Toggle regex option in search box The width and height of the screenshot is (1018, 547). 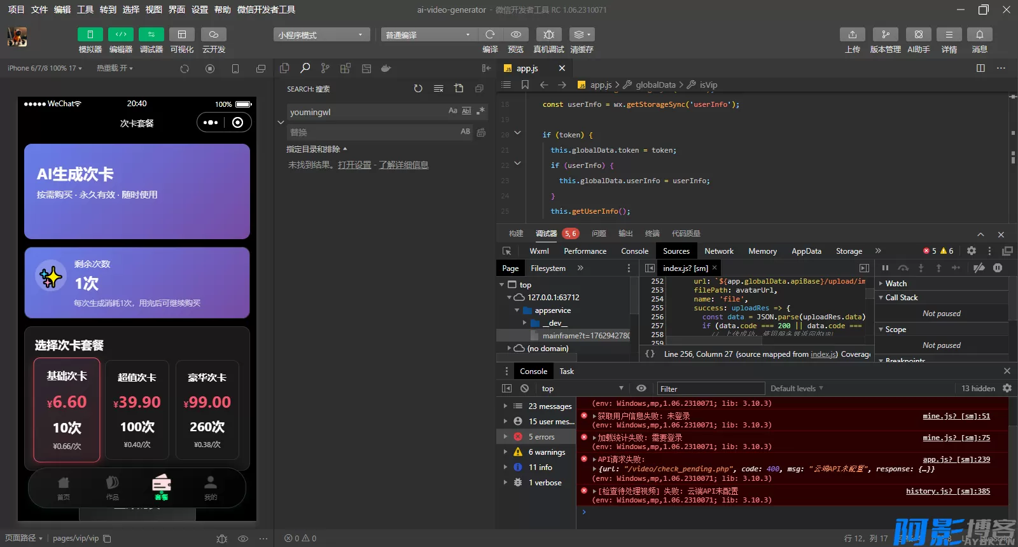pos(480,111)
